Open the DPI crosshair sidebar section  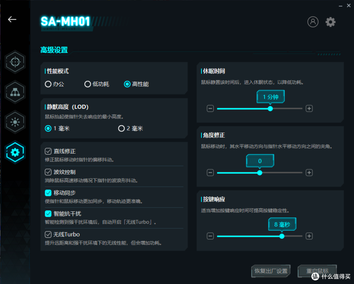pyautogui.click(x=15, y=62)
